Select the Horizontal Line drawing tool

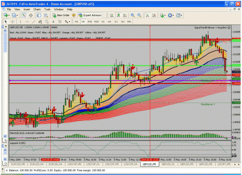(27, 22)
